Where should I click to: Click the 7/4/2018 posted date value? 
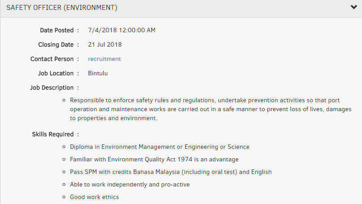122,30
